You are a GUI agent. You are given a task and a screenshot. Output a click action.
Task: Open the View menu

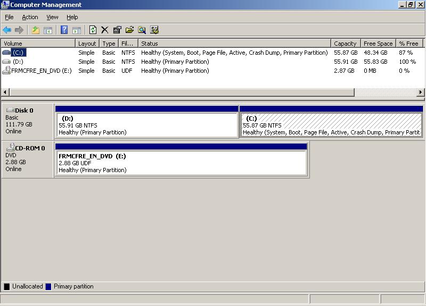[x=52, y=17]
